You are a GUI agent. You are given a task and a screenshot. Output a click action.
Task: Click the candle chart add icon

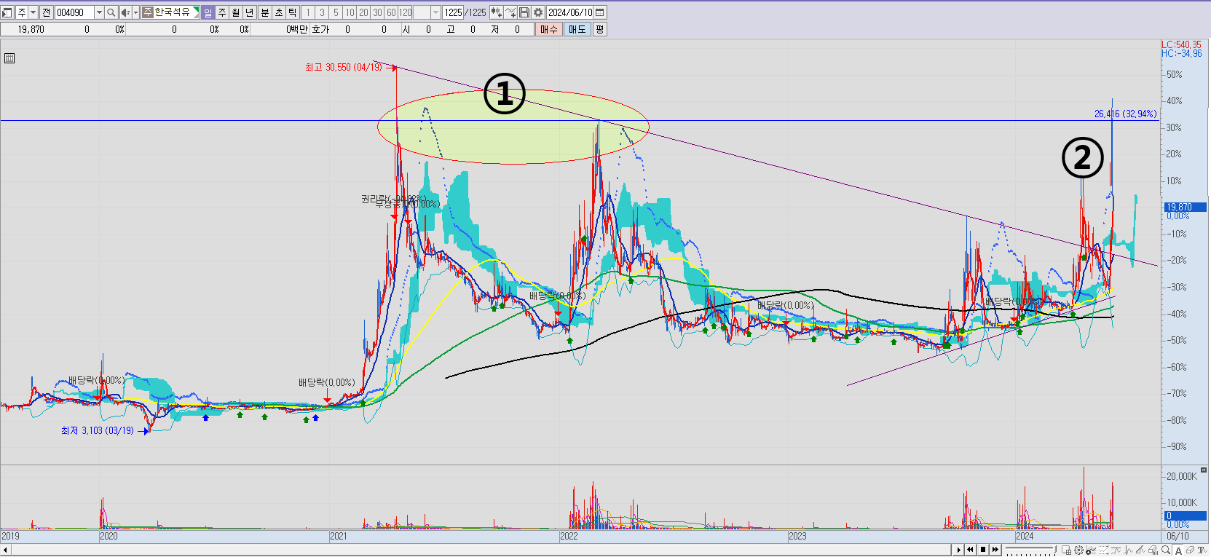pos(496,12)
